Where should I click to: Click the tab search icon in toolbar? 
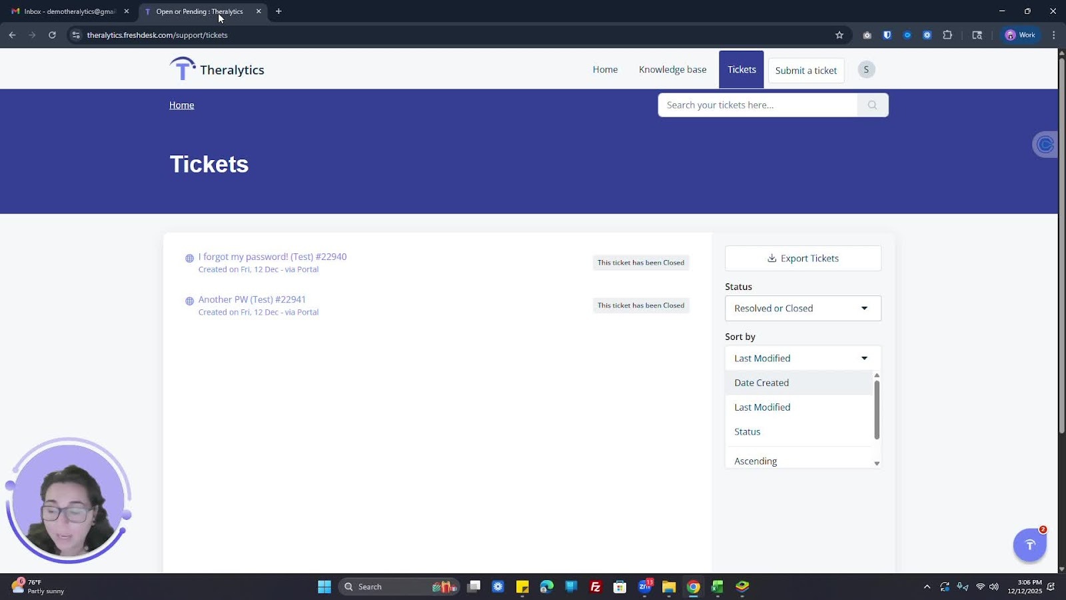[x=977, y=35]
